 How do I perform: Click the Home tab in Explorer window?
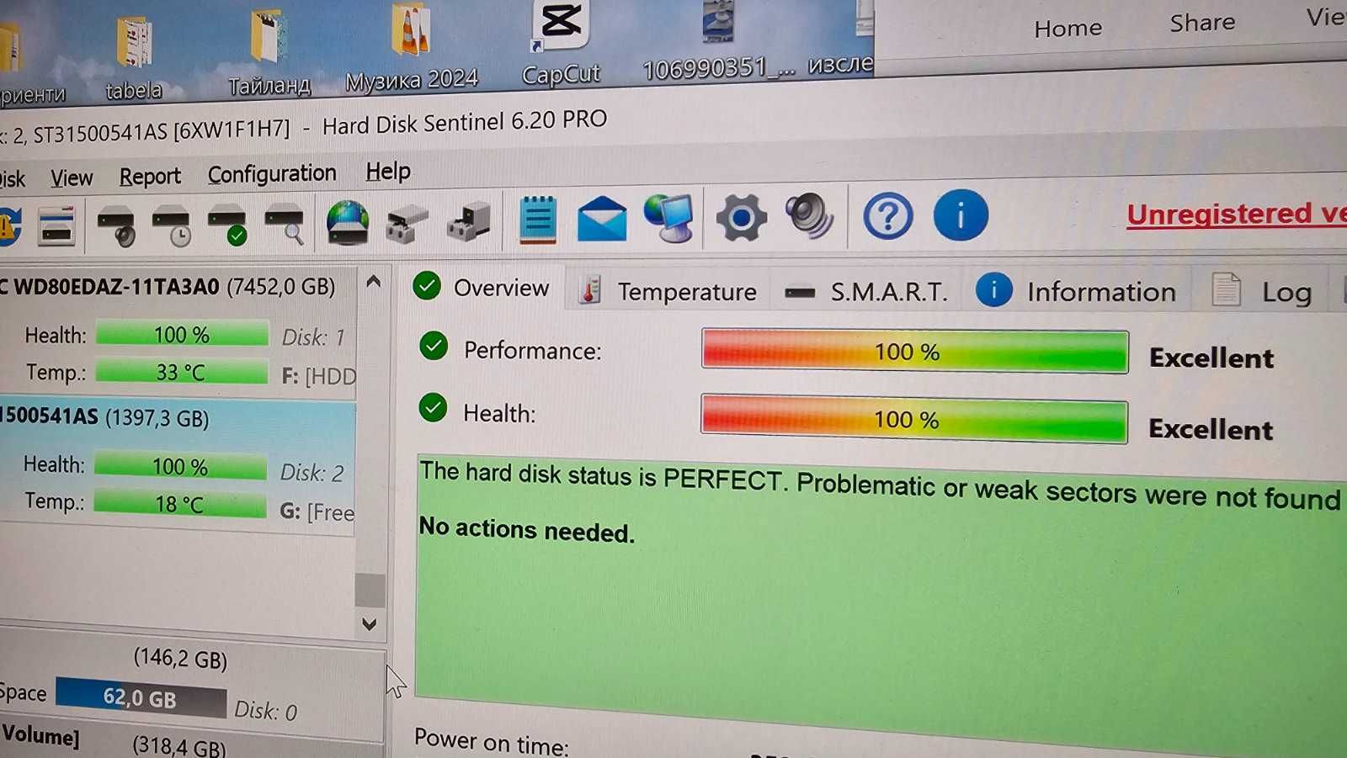click(1067, 29)
